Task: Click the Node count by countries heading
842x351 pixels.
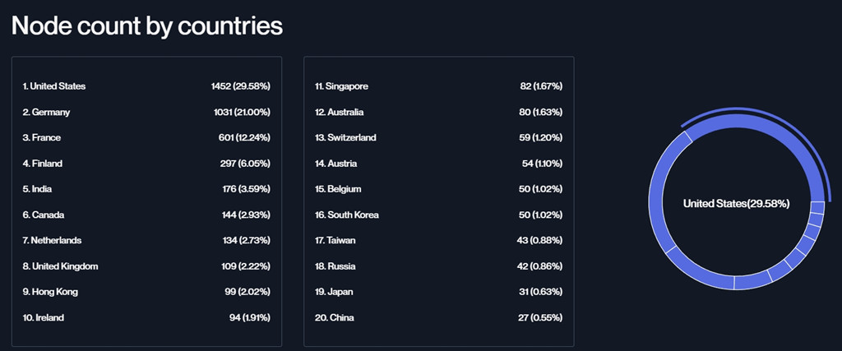Action: [x=147, y=25]
